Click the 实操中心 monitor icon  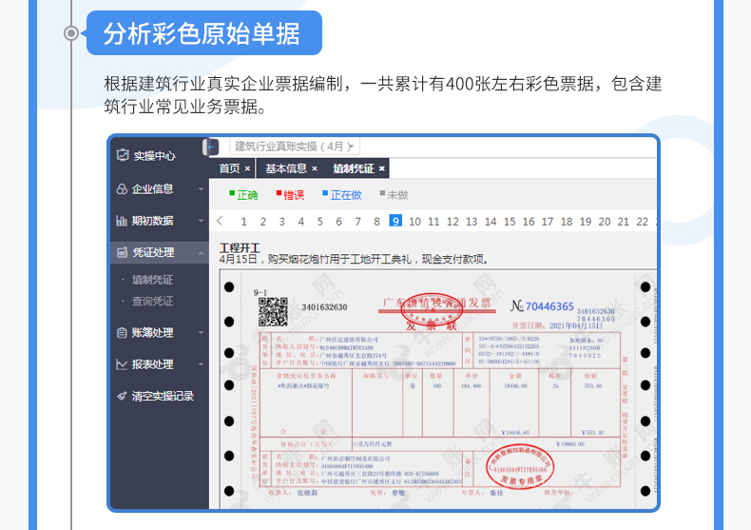[123, 155]
